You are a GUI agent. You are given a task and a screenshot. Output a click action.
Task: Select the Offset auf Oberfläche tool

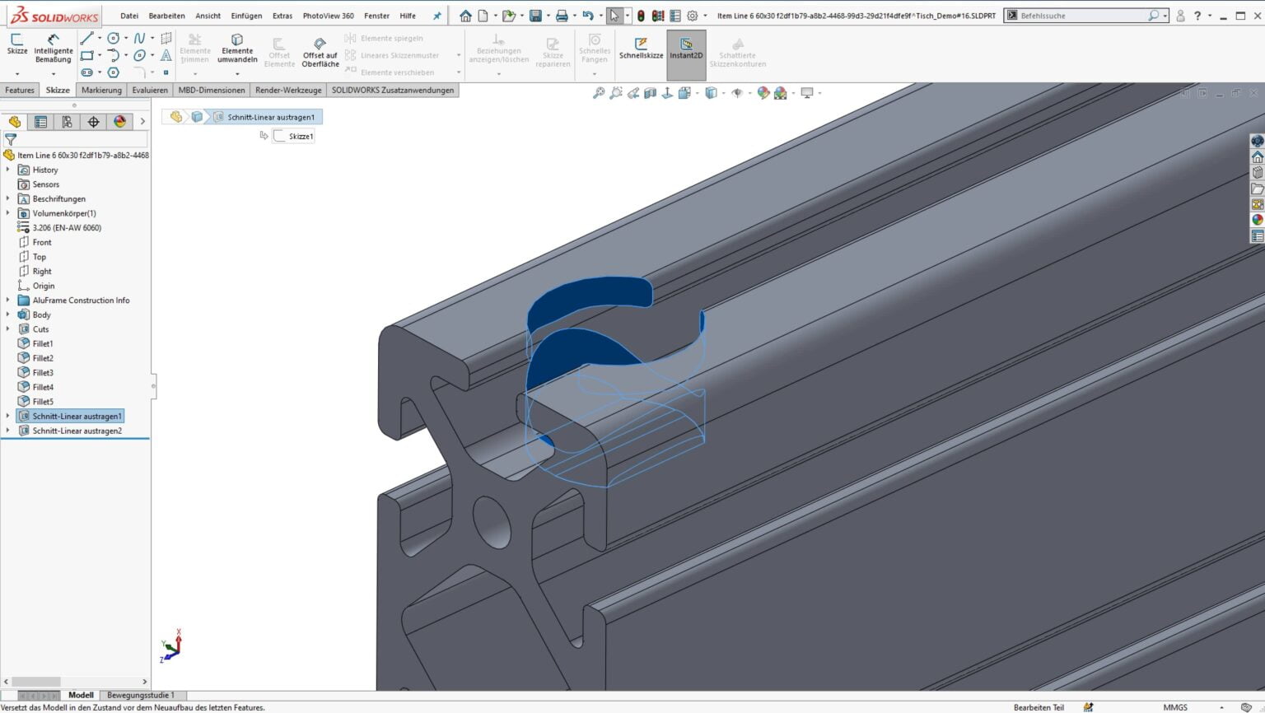(x=320, y=51)
